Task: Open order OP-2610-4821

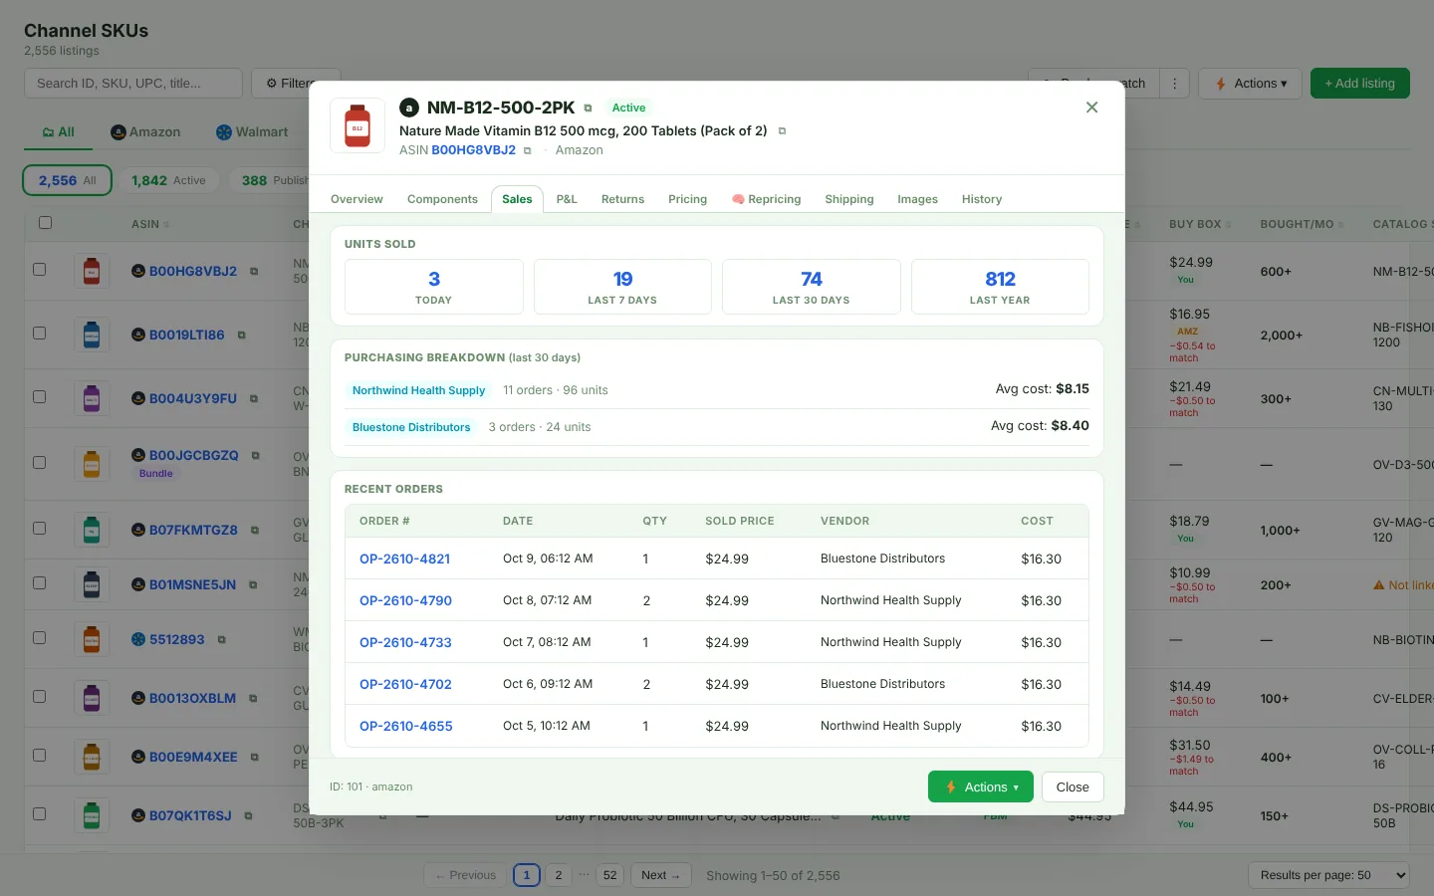Action: [404, 559]
